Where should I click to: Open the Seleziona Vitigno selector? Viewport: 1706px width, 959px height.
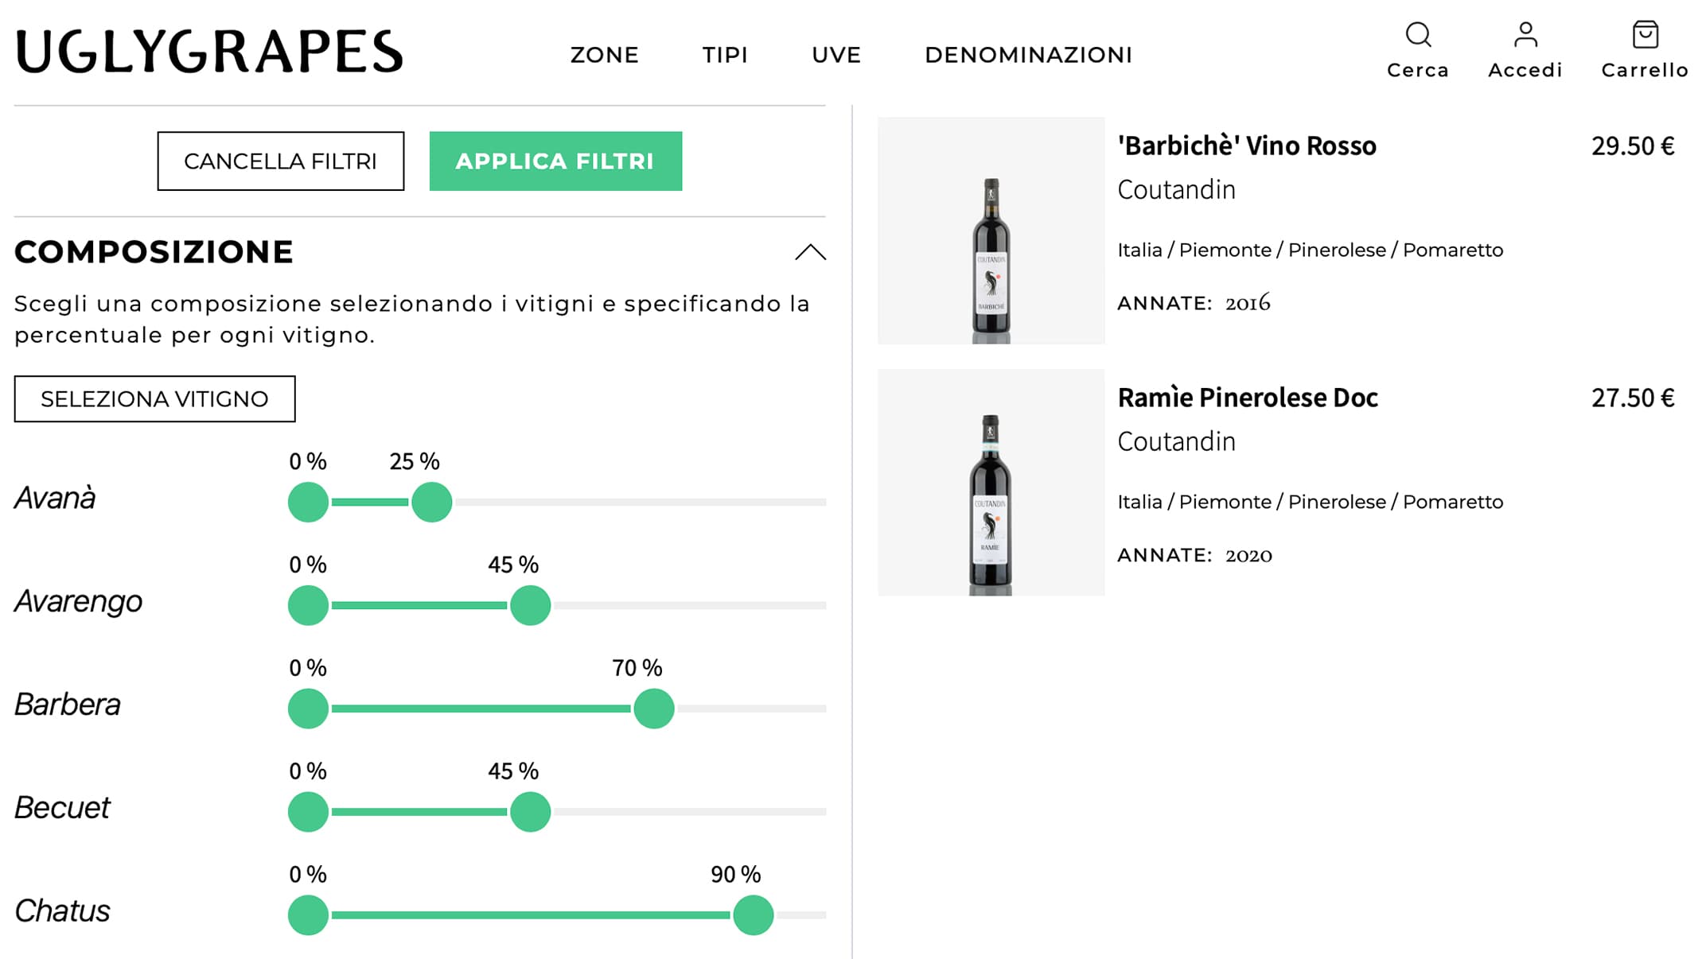point(154,398)
